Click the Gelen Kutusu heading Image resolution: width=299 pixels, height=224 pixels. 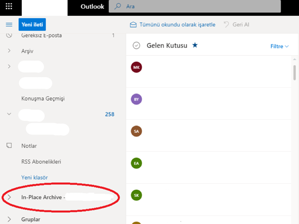coord(167,45)
